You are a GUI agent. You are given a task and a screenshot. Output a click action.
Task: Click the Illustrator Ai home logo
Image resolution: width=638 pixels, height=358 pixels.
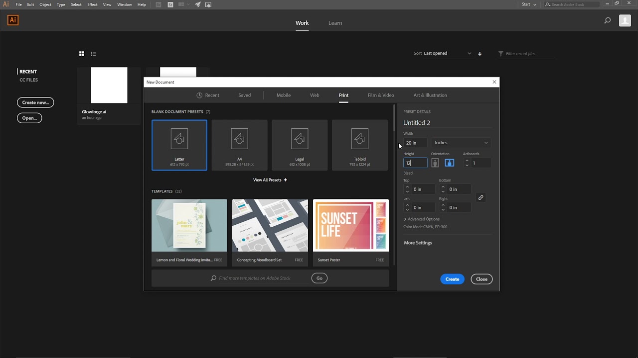tap(13, 20)
